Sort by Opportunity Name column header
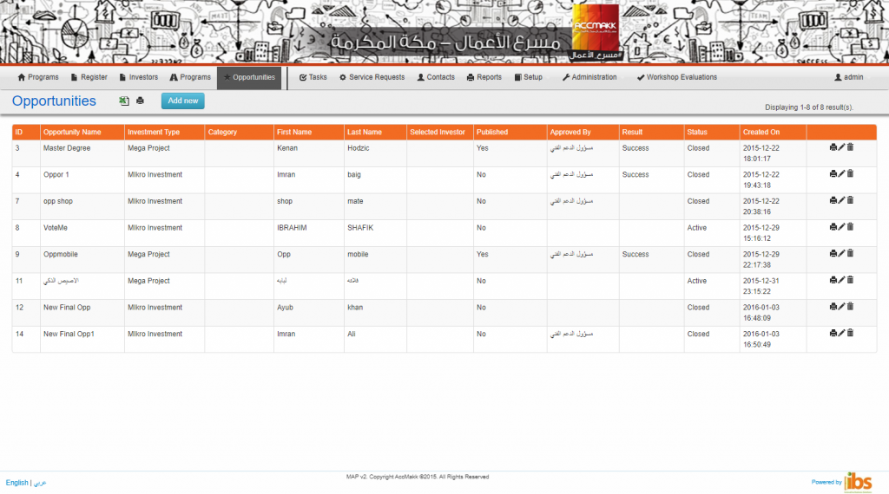Screen dimensions: 889x494 click(x=72, y=133)
